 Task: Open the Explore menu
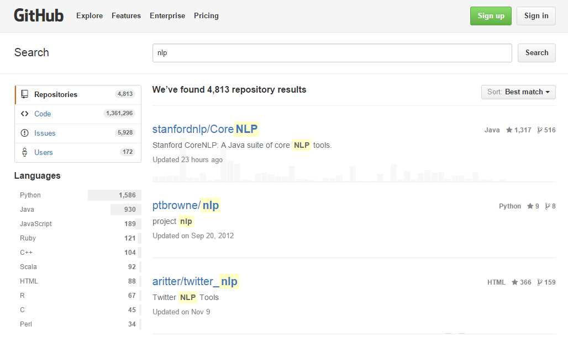[x=90, y=15]
